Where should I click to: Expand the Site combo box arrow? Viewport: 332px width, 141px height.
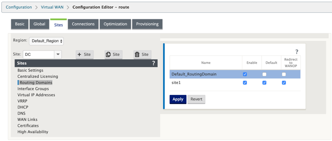click(x=58, y=54)
